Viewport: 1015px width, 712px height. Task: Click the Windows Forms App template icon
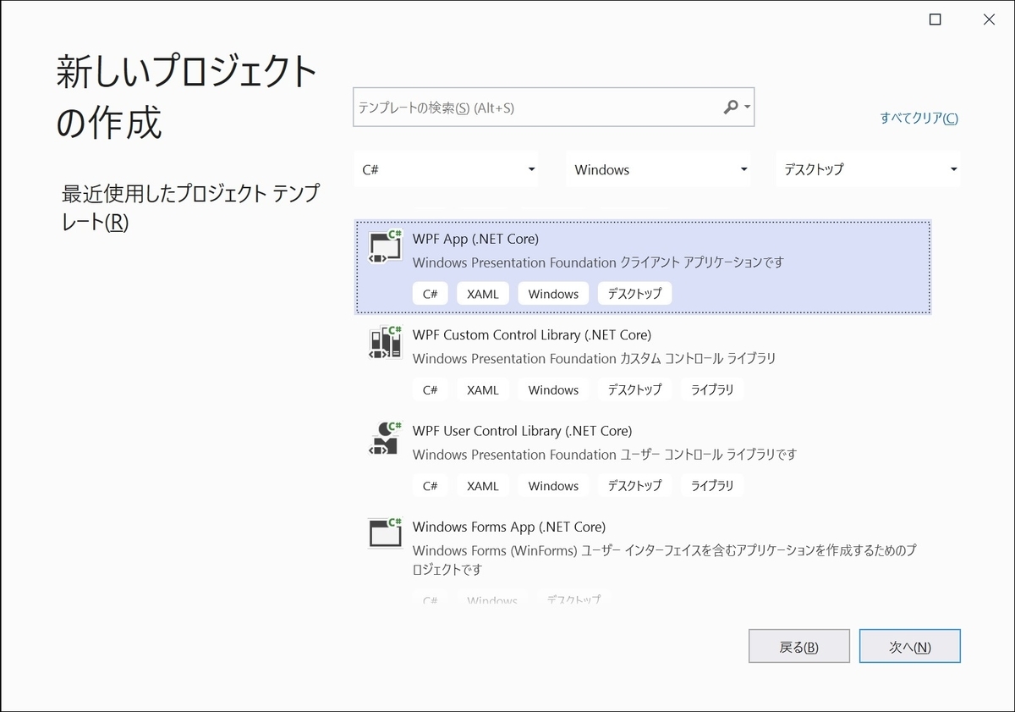(385, 533)
